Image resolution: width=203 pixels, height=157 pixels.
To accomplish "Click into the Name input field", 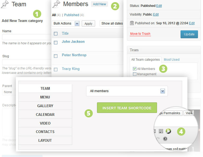I will pyautogui.click(x=26, y=37).
